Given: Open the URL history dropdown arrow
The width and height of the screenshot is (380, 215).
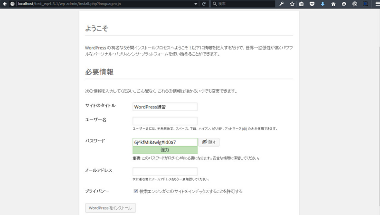Looking at the screenshot, I should coord(196,4).
